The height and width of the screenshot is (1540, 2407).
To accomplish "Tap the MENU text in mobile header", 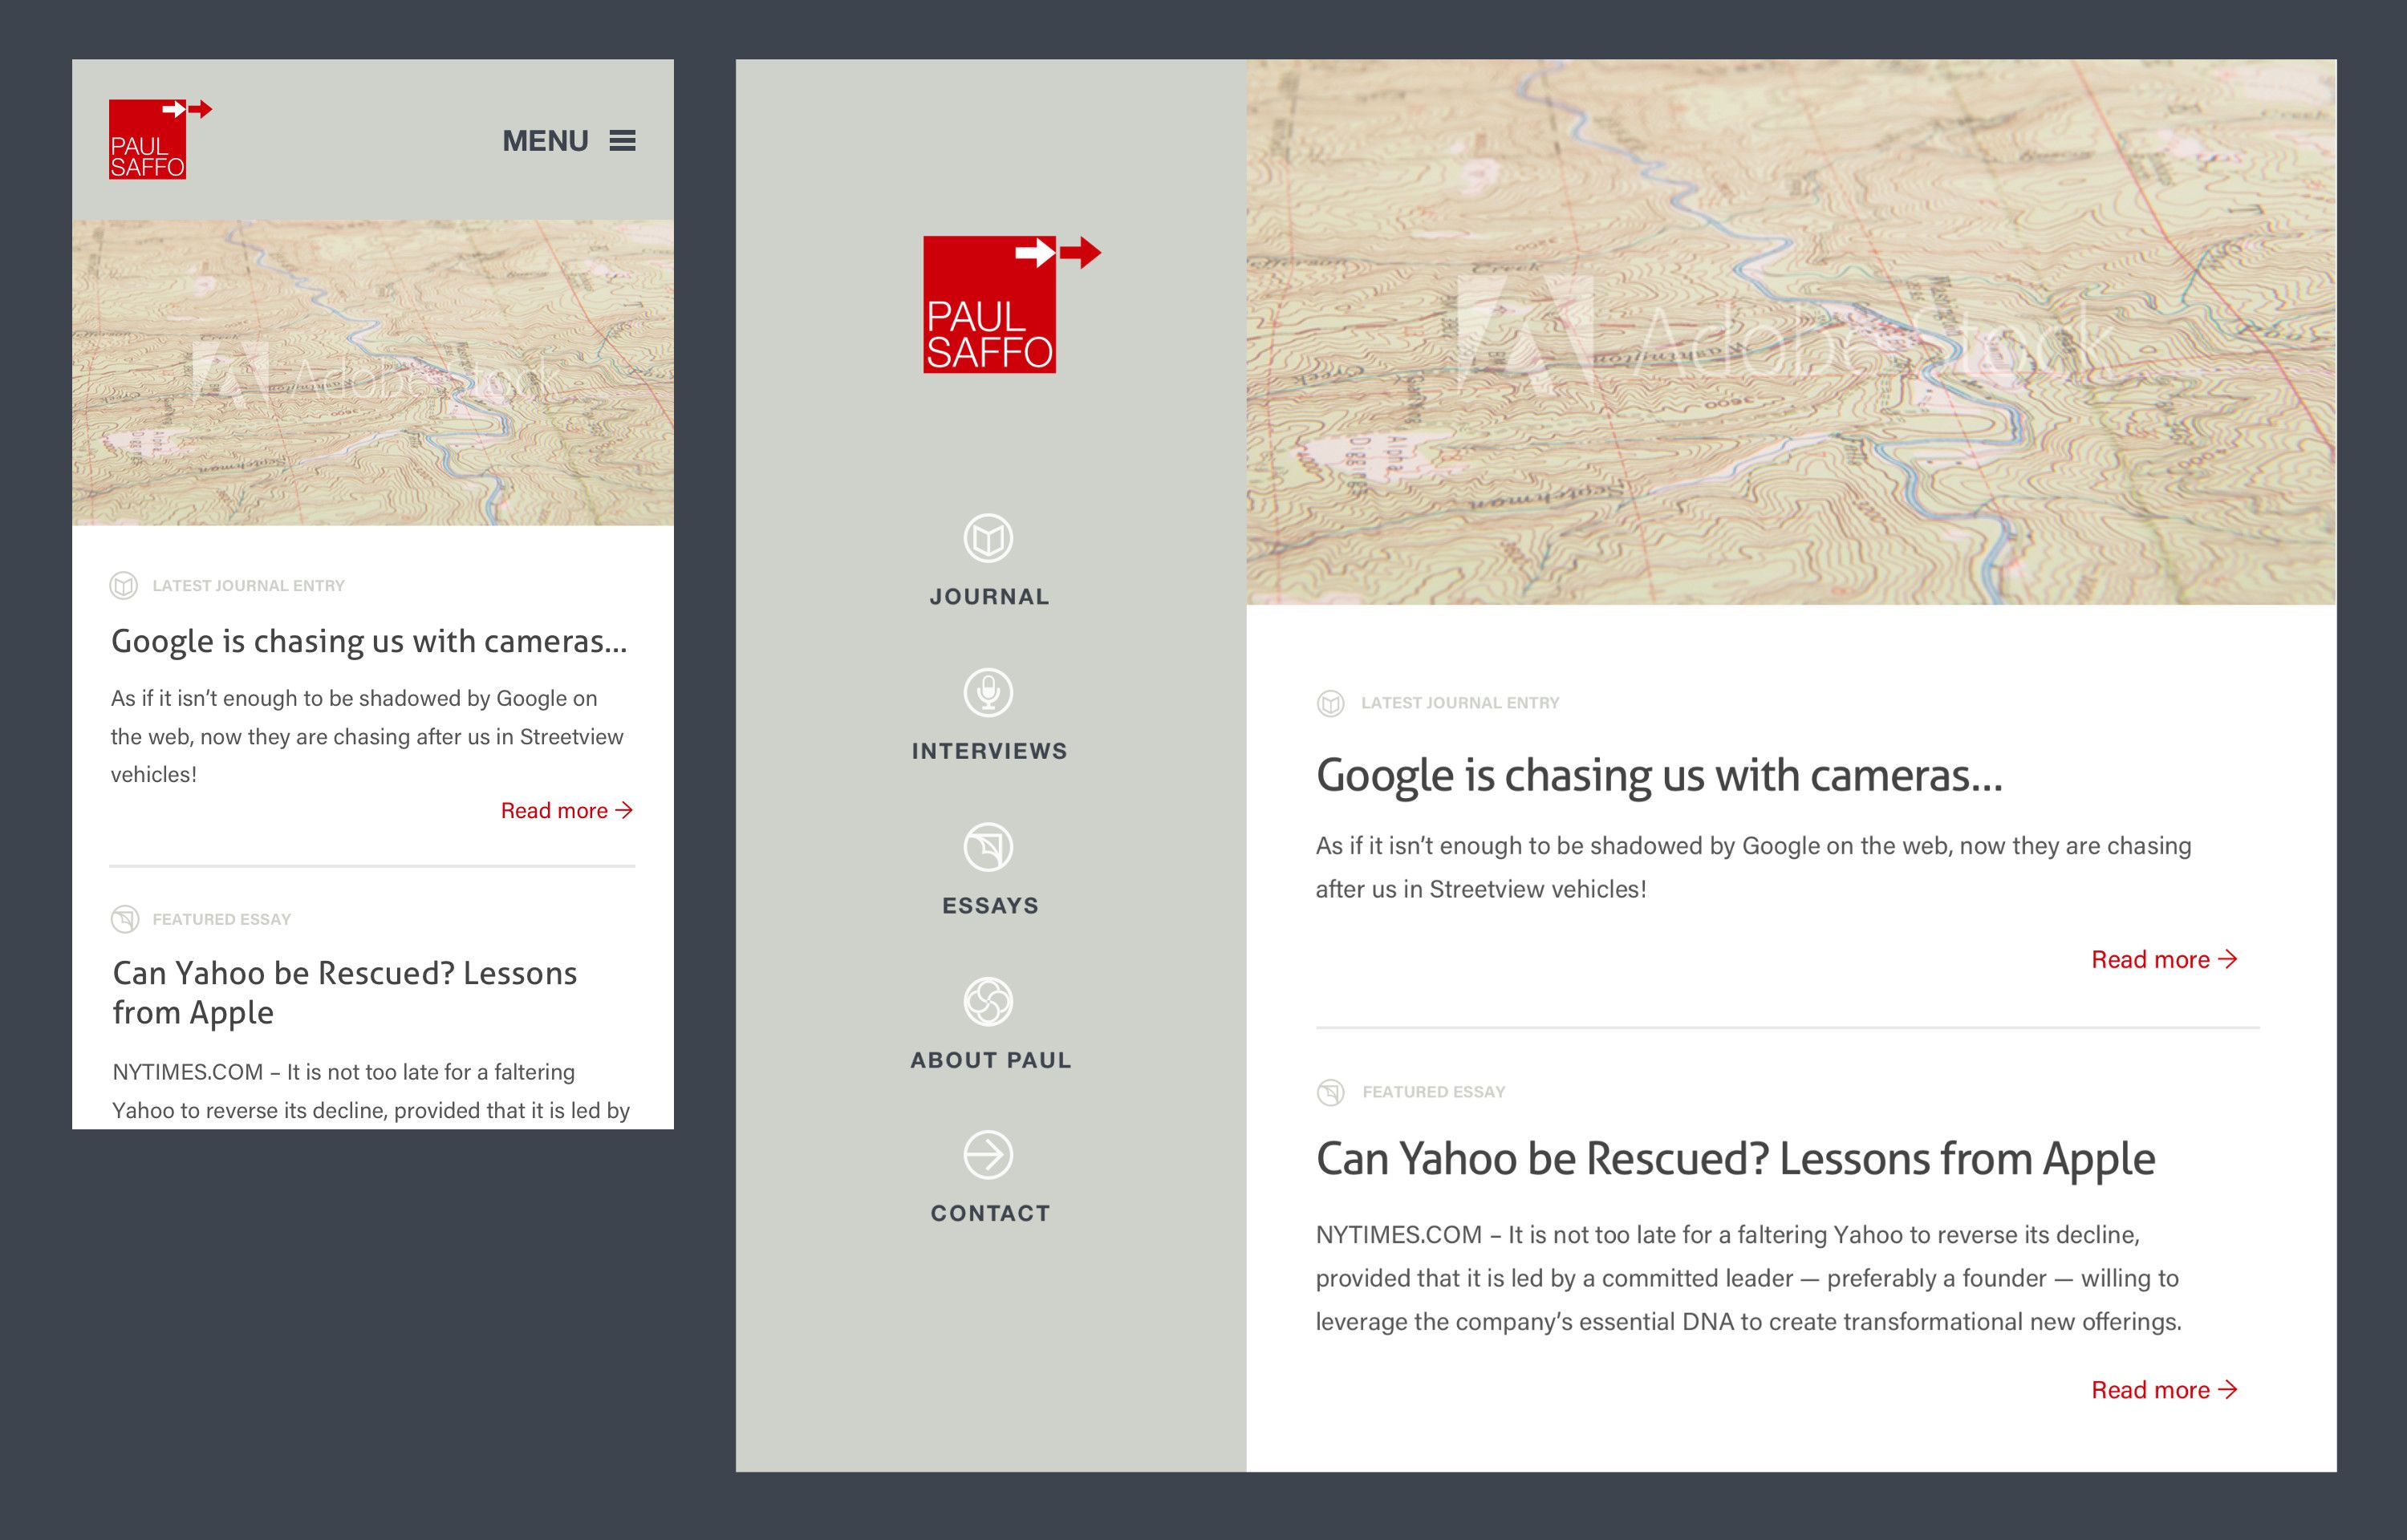I will coord(545,141).
